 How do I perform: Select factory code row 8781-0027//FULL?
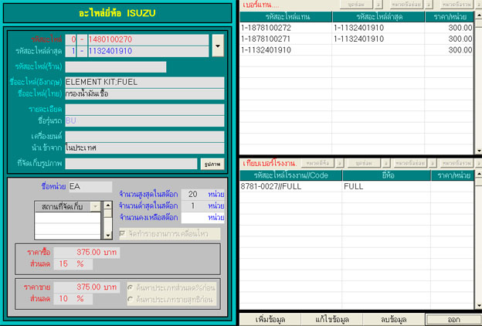tap(357, 186)
